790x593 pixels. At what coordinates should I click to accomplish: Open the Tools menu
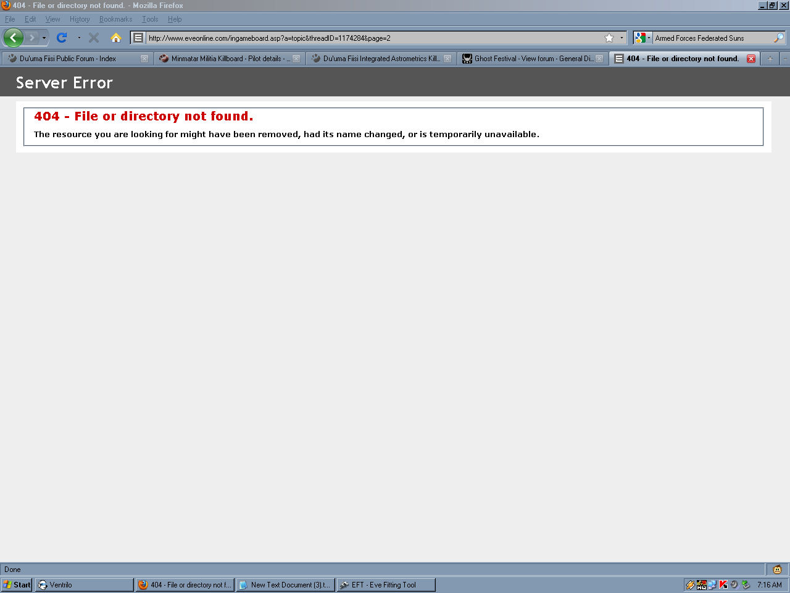pyautogui.click(x=150, y=19)
